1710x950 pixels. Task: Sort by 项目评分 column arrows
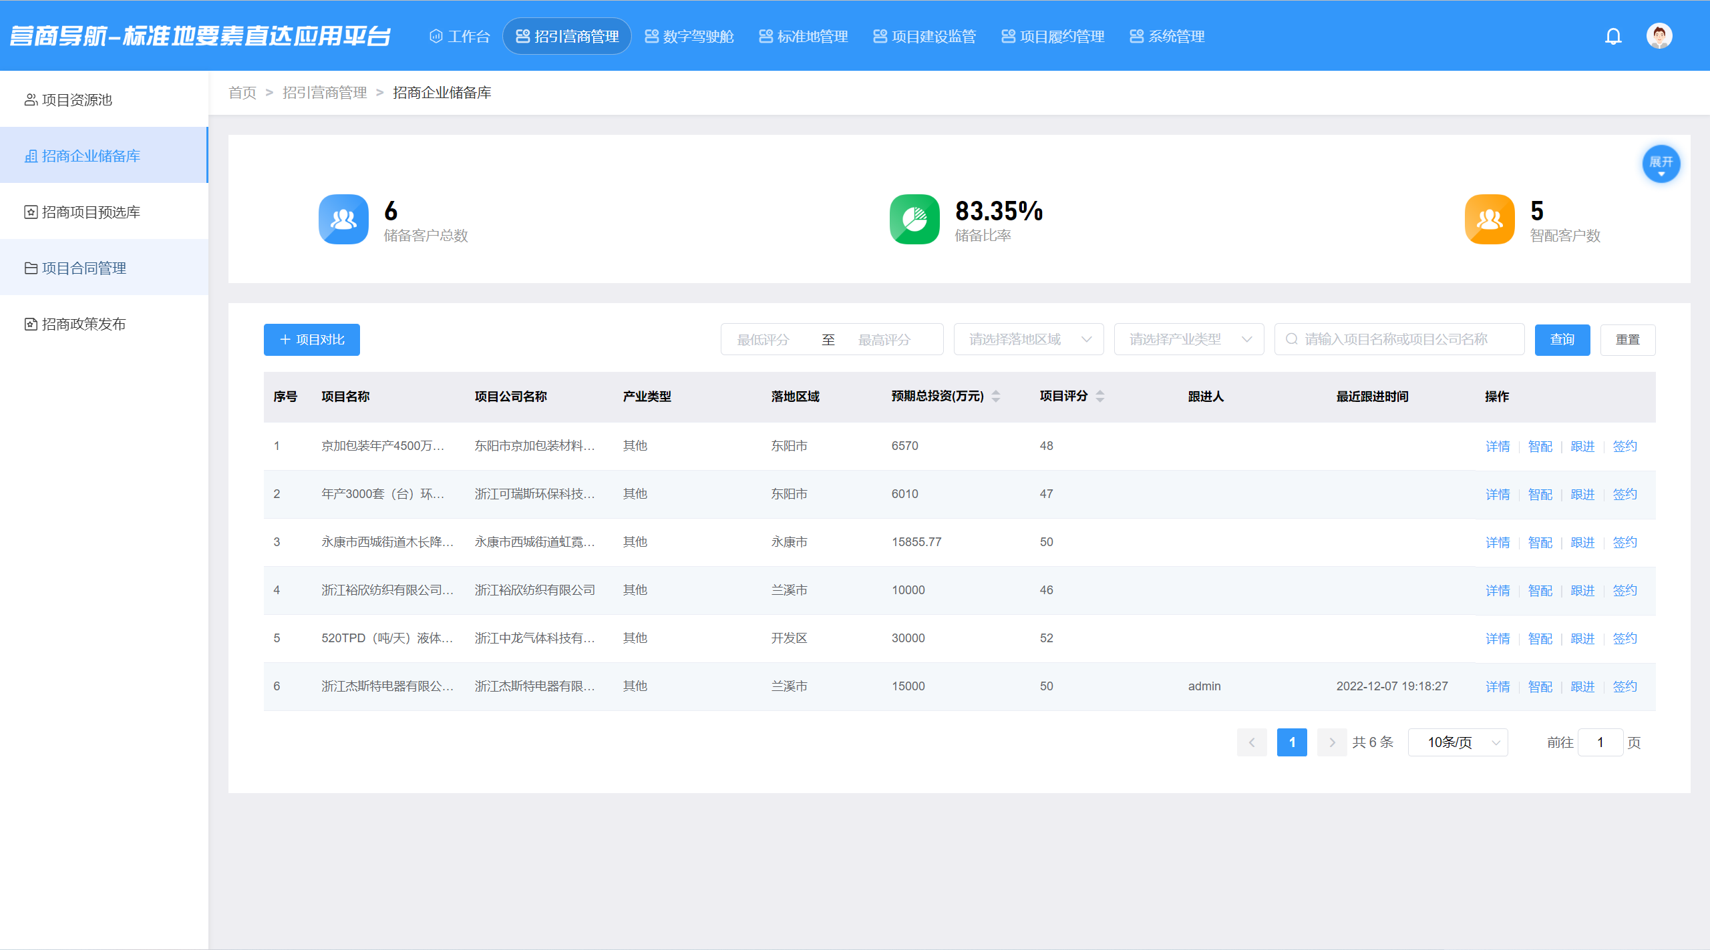pyautogui.click(x=1100, y=397)
